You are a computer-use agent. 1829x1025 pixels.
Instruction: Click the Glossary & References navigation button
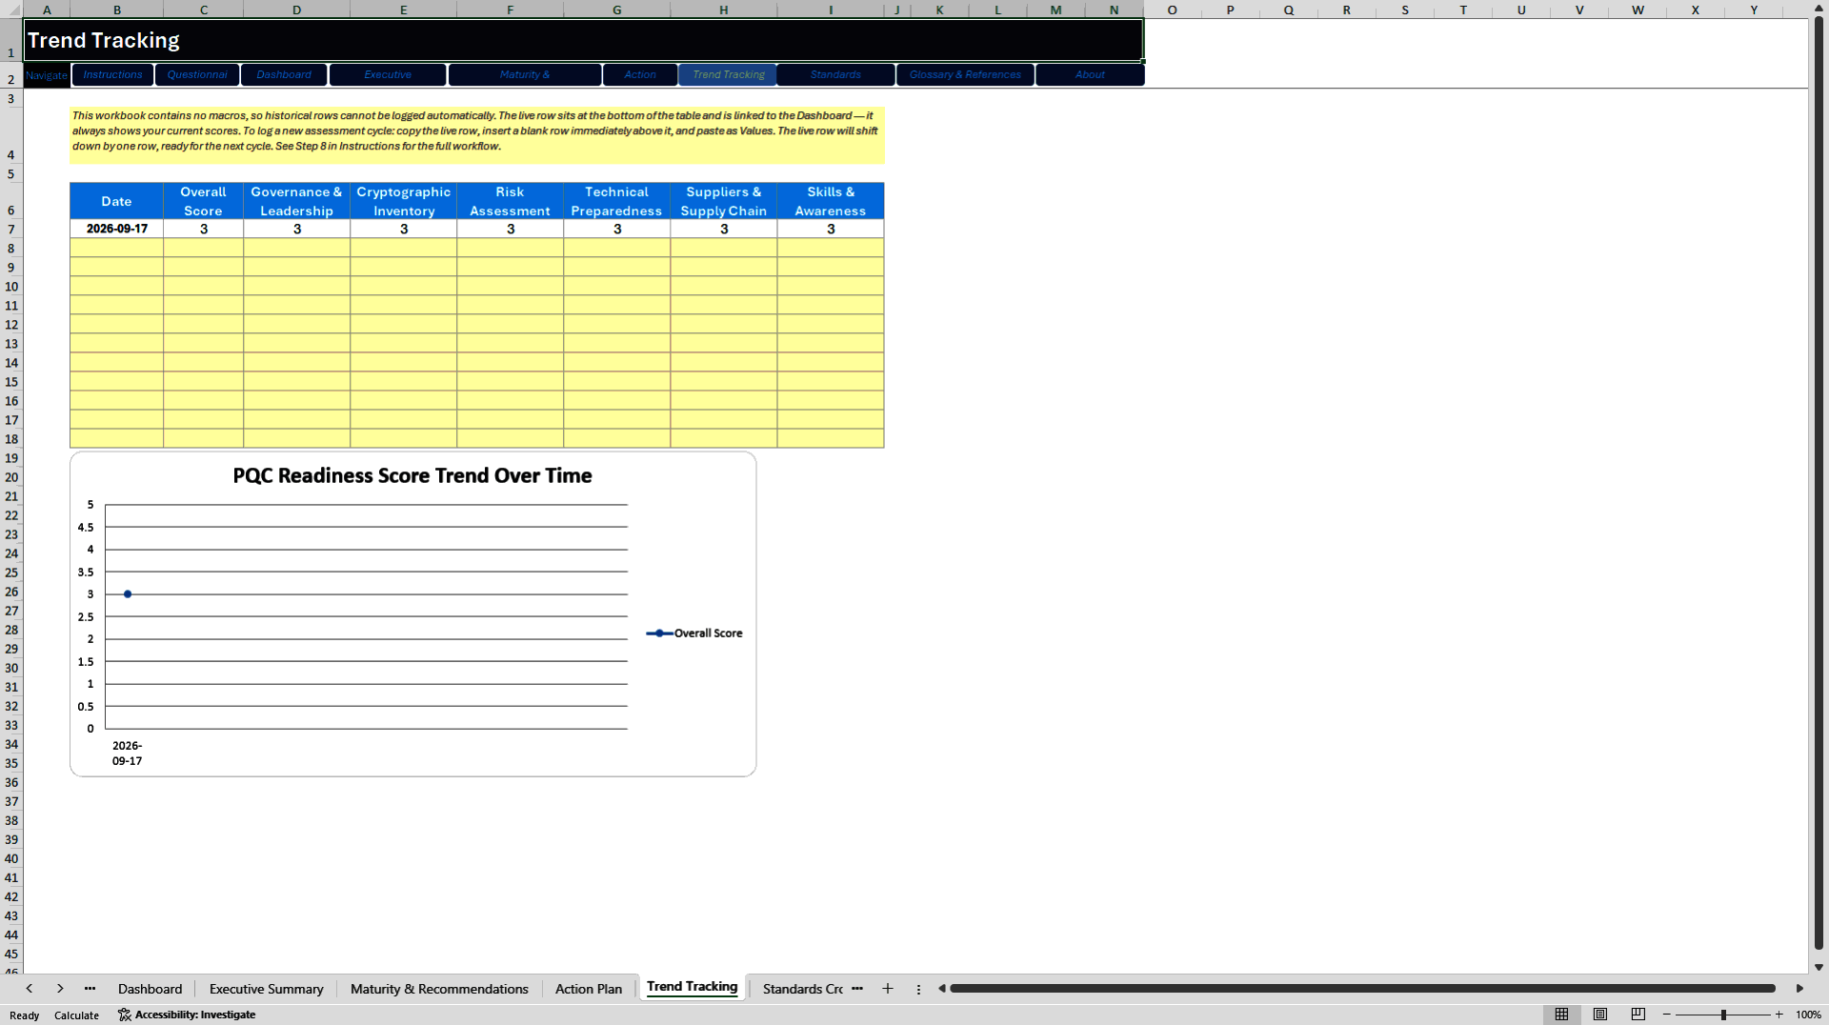point(965,74)
